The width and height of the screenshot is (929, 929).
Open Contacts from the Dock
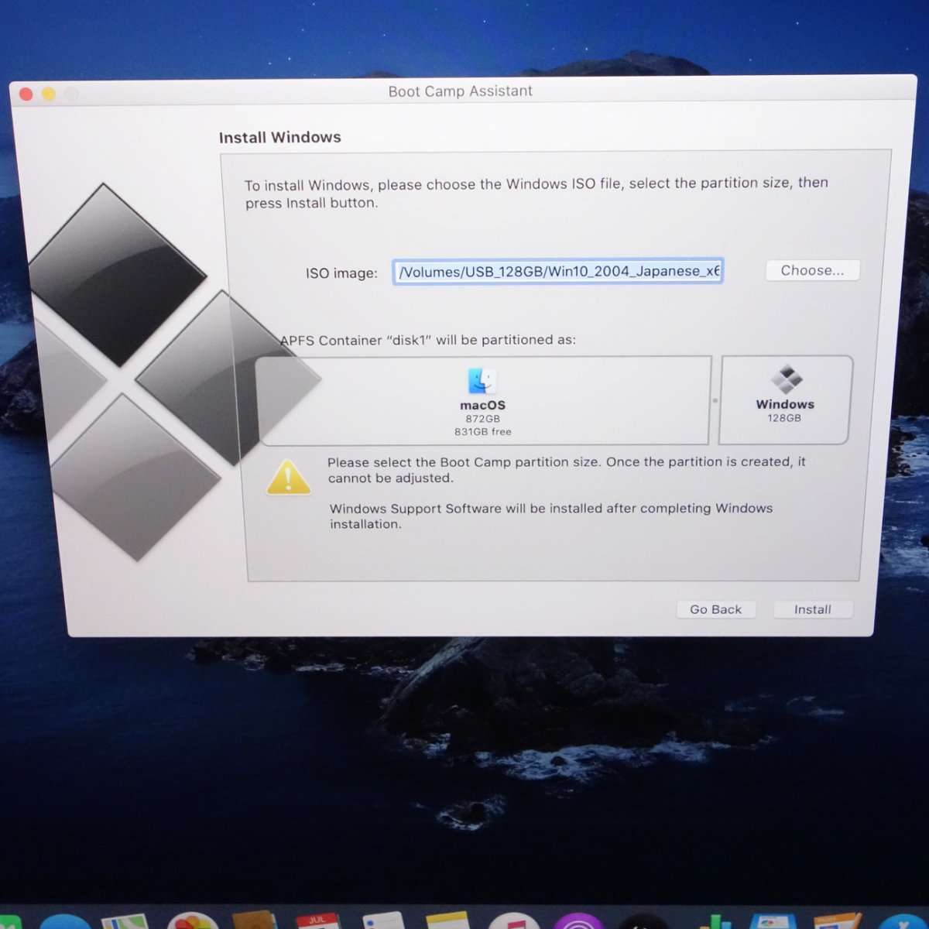click(254, 922)
